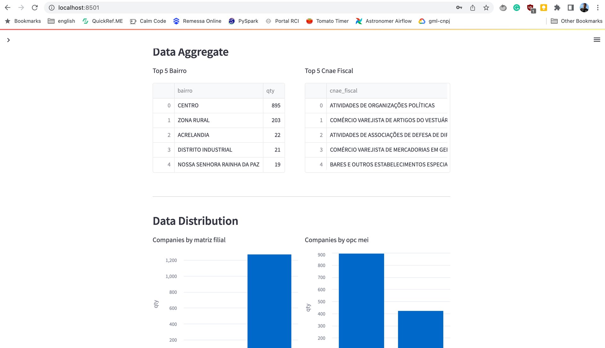605x348 pixels.
Task: Open the Chrome profile avatar menu
Action: 584,8
